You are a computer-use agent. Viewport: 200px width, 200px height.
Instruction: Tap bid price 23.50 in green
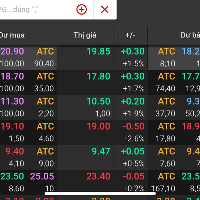click(x=12, y=176)
